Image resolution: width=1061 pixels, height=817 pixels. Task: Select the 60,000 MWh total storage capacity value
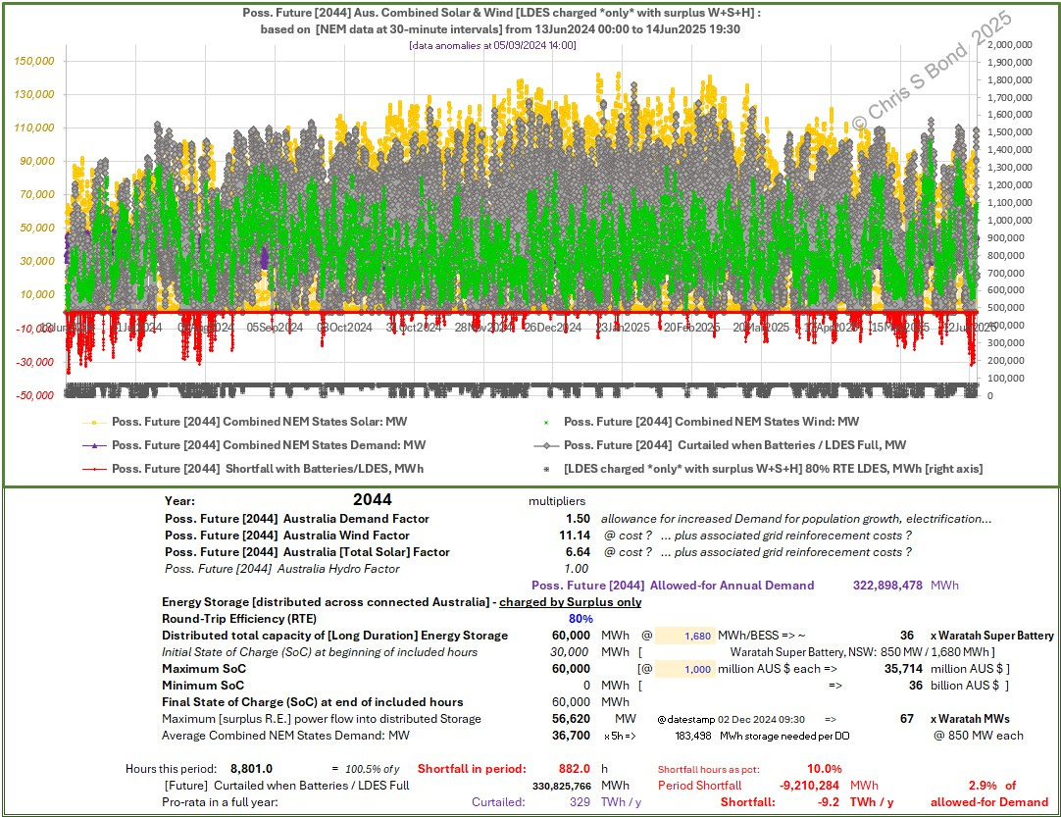(x=571, y=636)
